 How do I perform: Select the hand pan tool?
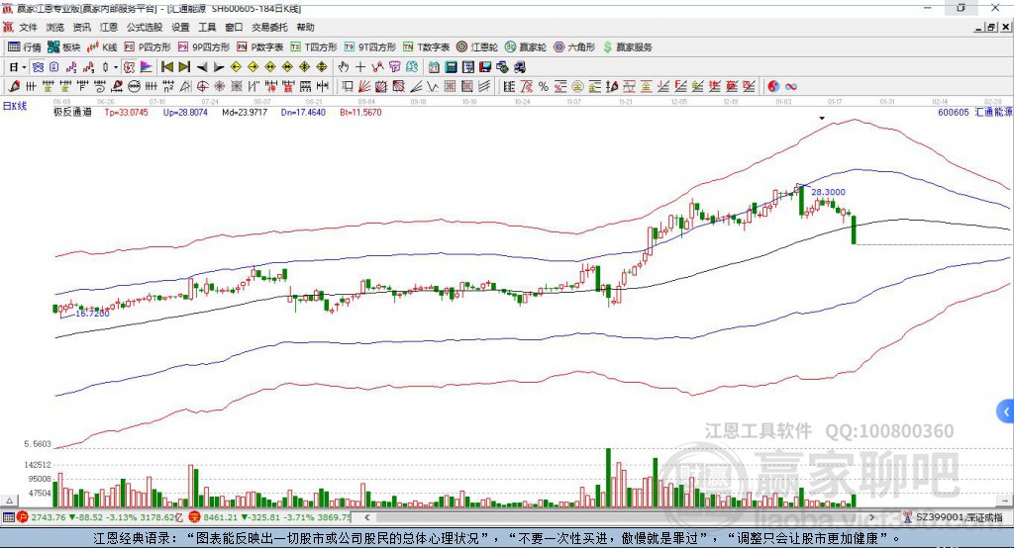click(344, 67)
